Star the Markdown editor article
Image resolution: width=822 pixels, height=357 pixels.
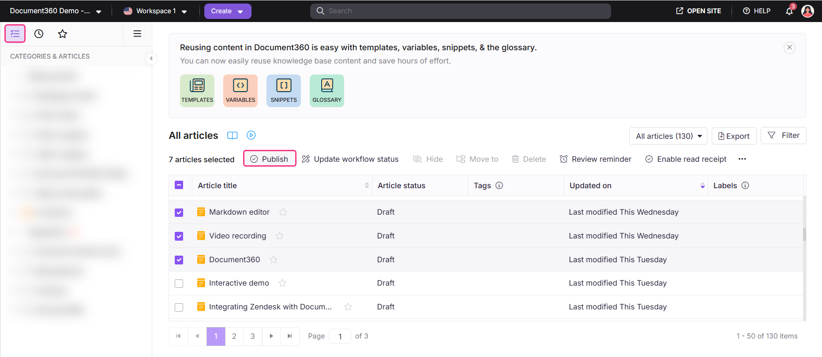pos(283,212)
